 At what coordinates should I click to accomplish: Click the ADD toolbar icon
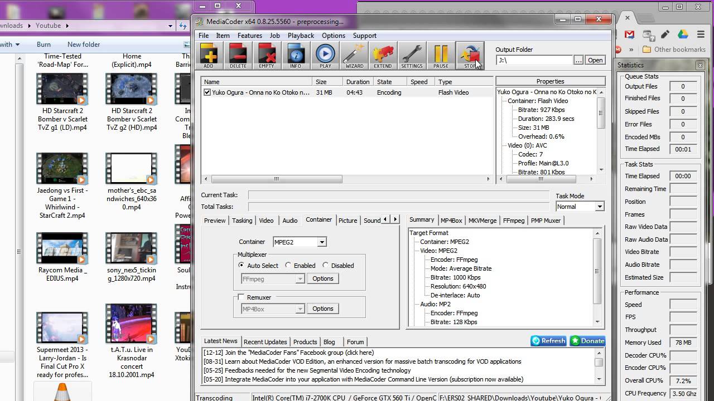(209, 56)
